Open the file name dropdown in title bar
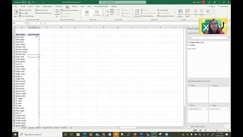The width and height of the screenshot is (243, 137). pyautogui.click(x=80, y=2)
